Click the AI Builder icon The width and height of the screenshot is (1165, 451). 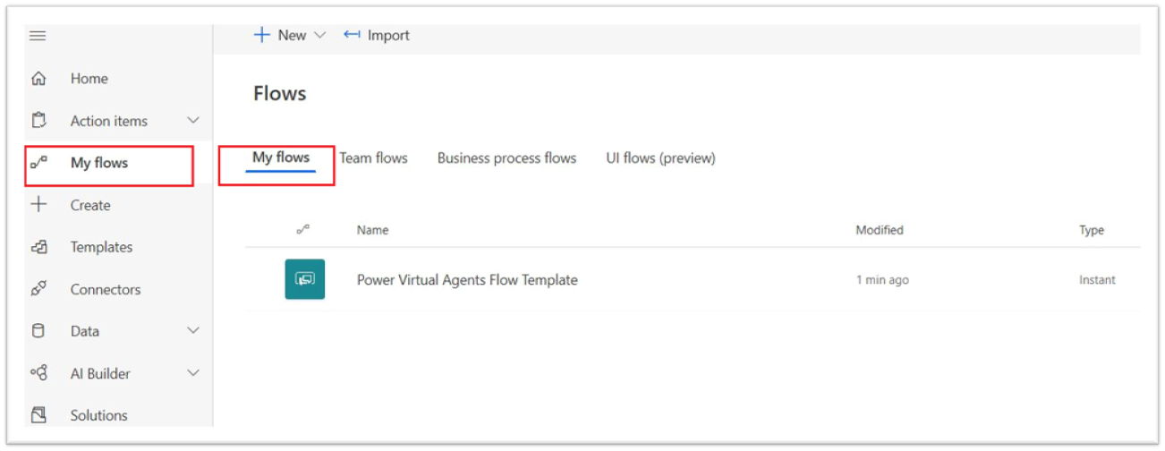click(38, 373)
